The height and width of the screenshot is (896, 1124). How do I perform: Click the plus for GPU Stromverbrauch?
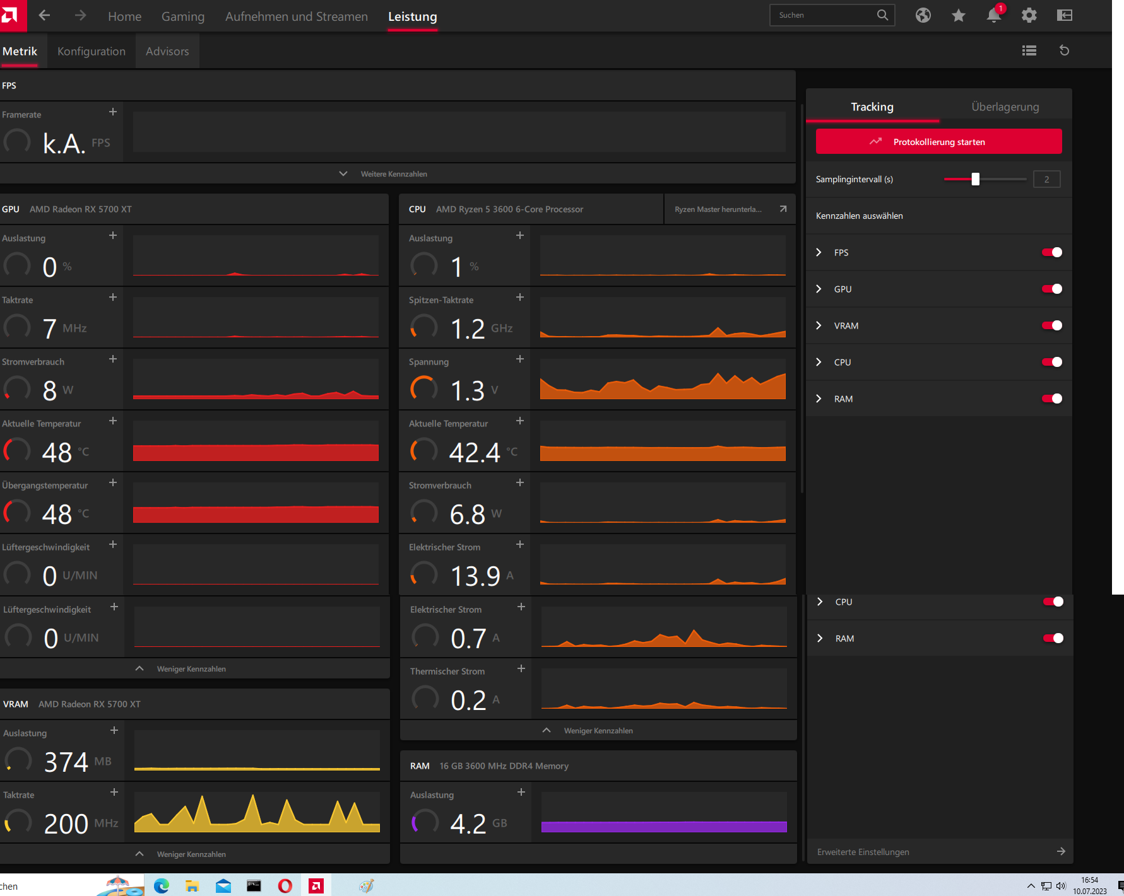pos(113,359)
